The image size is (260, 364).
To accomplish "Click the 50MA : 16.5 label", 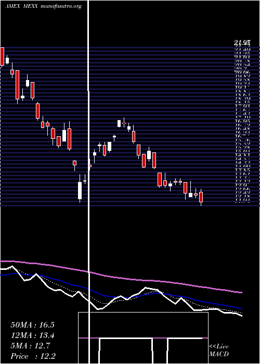I will [32, 325].
